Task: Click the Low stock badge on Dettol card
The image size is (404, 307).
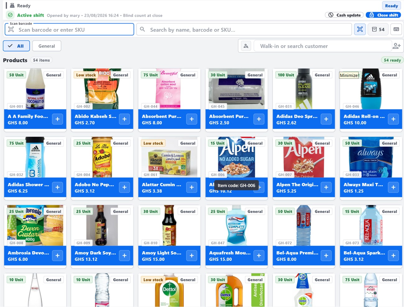Action: click(x=153, y=280)
